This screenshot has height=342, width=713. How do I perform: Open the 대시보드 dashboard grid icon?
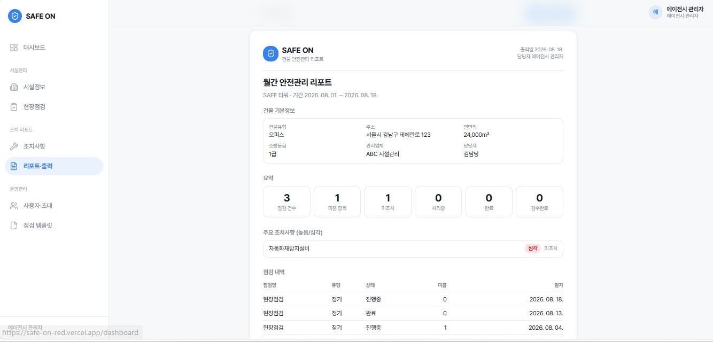click(x=14, y=48)
